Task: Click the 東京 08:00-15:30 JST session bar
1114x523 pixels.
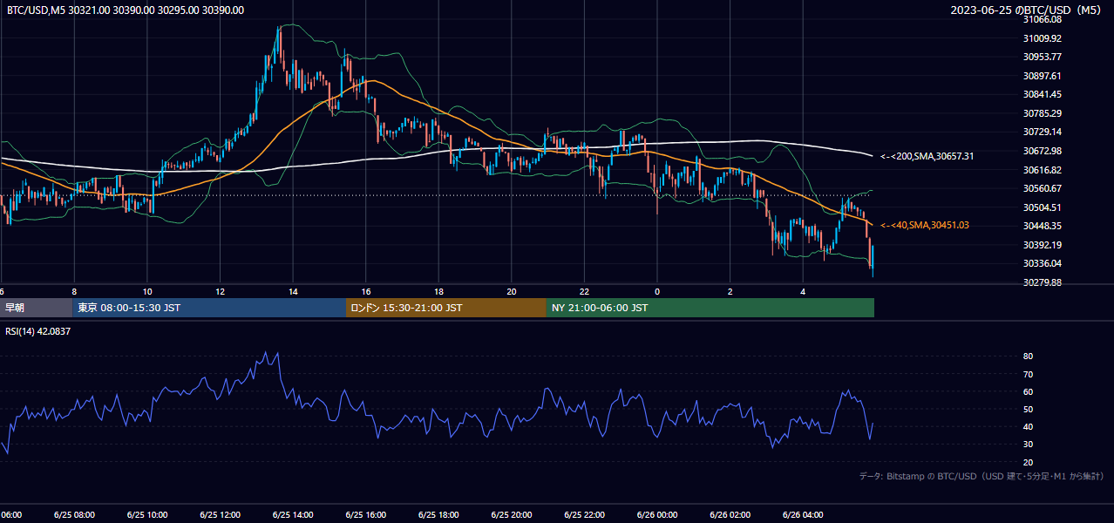Action: (x=209, y=308)
